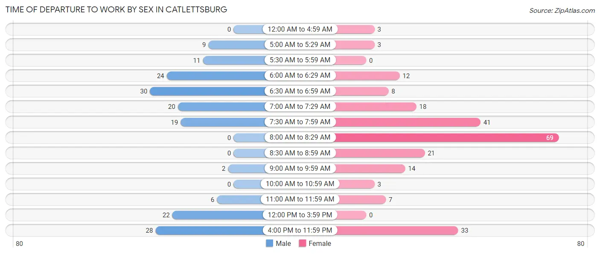Viewport: 600px width, 254px height.
Task: Select the male bar labeled 30
Action: (207, 91)
